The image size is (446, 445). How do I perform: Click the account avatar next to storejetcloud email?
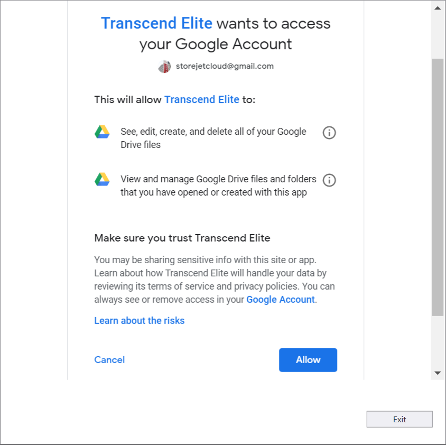pos(164,67)
